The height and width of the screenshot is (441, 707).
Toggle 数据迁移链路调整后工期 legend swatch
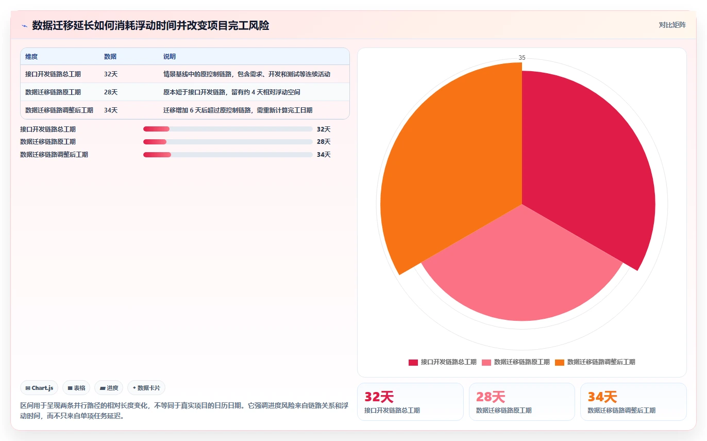pyautogui.click(x=560, y=363)
